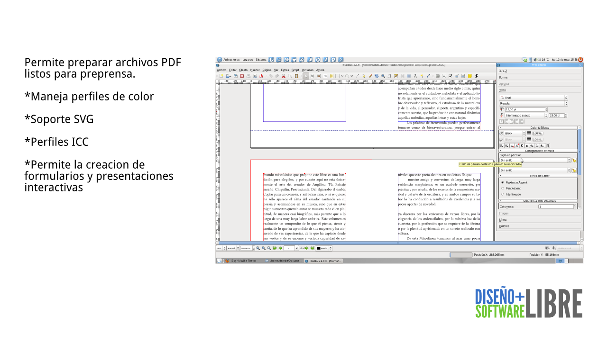Select the Insert Polygon tool
This screenshot has height=341, width=607.
tap(347, 76)
